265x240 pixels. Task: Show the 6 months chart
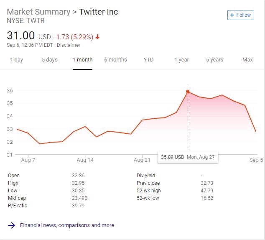point(115,60)
